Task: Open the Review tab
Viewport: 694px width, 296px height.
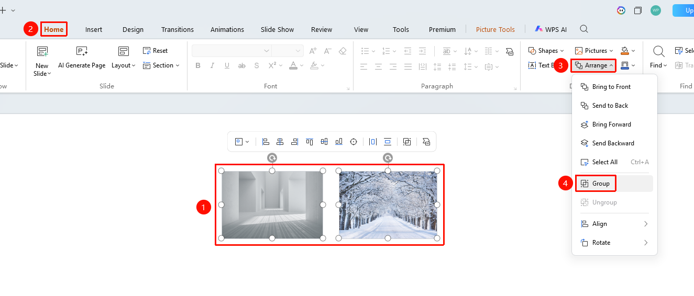Action: (x=322, y=29)
